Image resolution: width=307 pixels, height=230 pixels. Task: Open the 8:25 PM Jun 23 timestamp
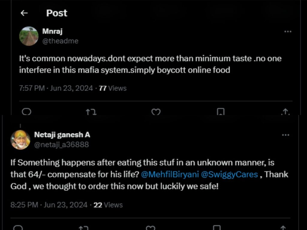coord(49,205)
